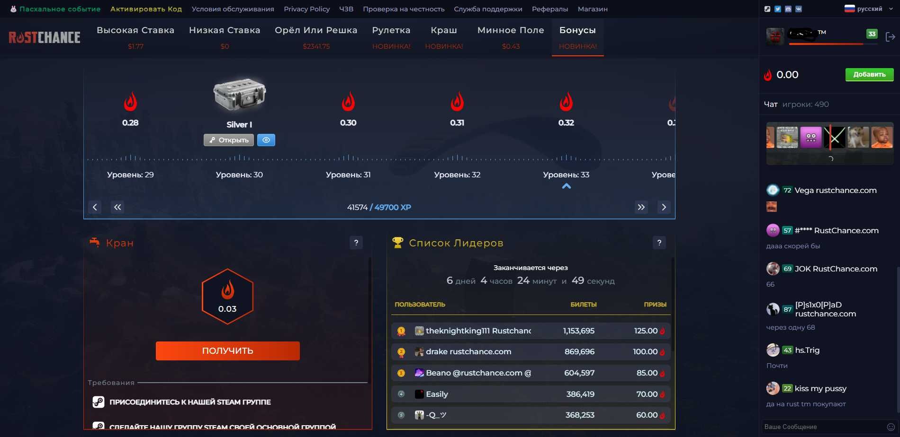Image resolution: width=900 pixels, height=437 pixels.
Task: Go to previous level with single left arrow
Action: (x=95, y=207)
